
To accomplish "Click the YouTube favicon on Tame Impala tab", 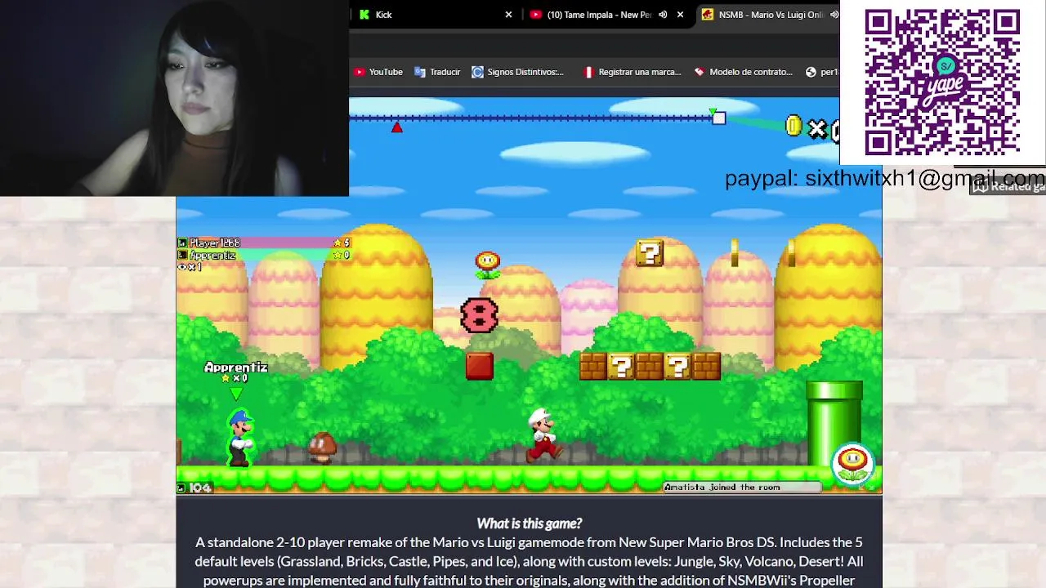I will click(536, 15).
